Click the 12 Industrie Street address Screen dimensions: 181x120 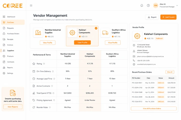point(144,46)
